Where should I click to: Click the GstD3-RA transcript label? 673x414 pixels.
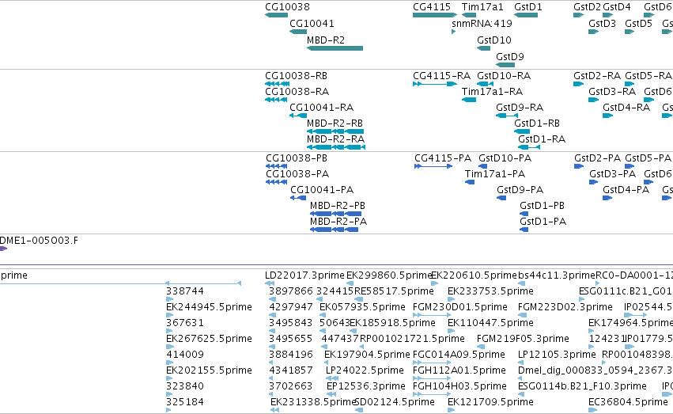point(612,92)
